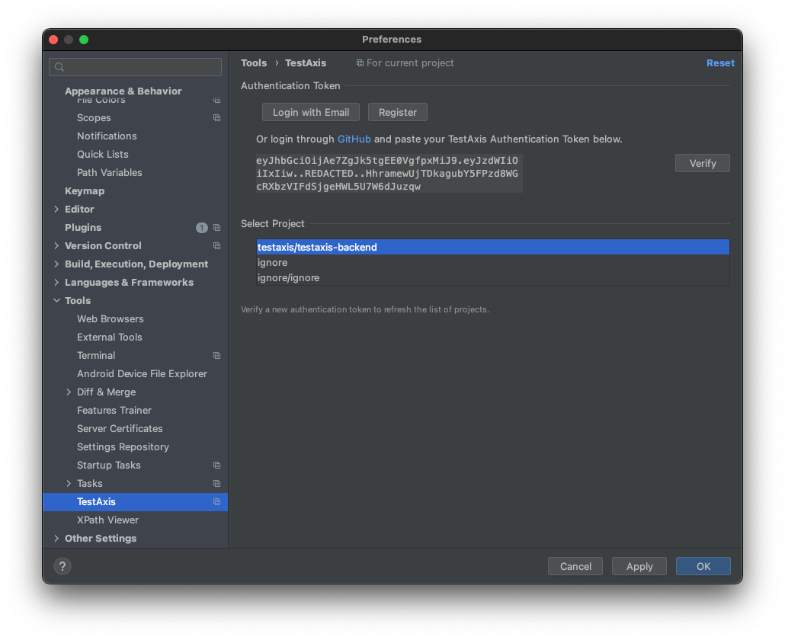Click the project-level icon beside TestAxis
The image size is (785, 640).
pos(216,502)
